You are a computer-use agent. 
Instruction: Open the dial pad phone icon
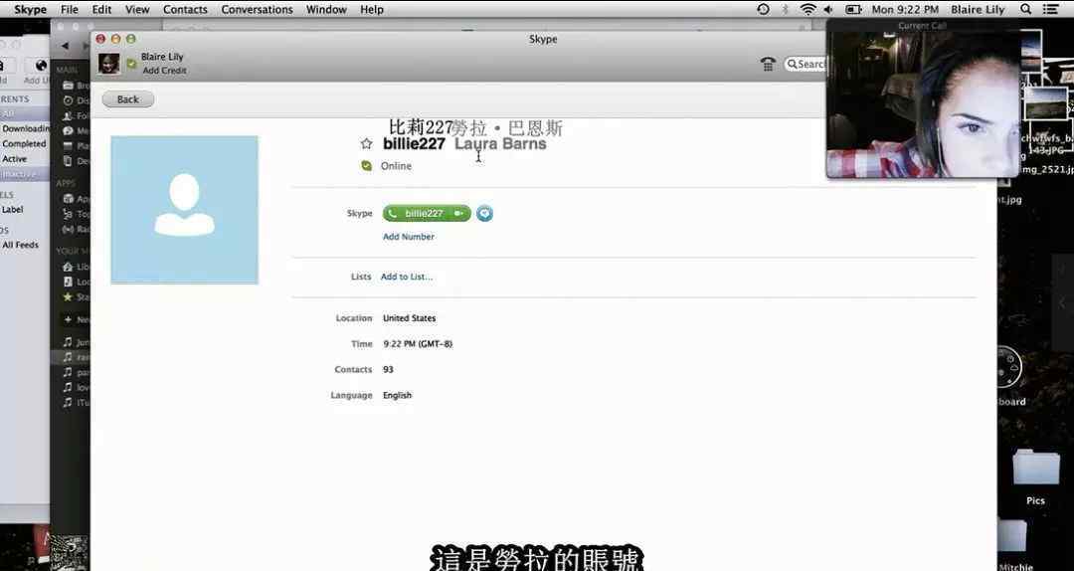[768, 64]
